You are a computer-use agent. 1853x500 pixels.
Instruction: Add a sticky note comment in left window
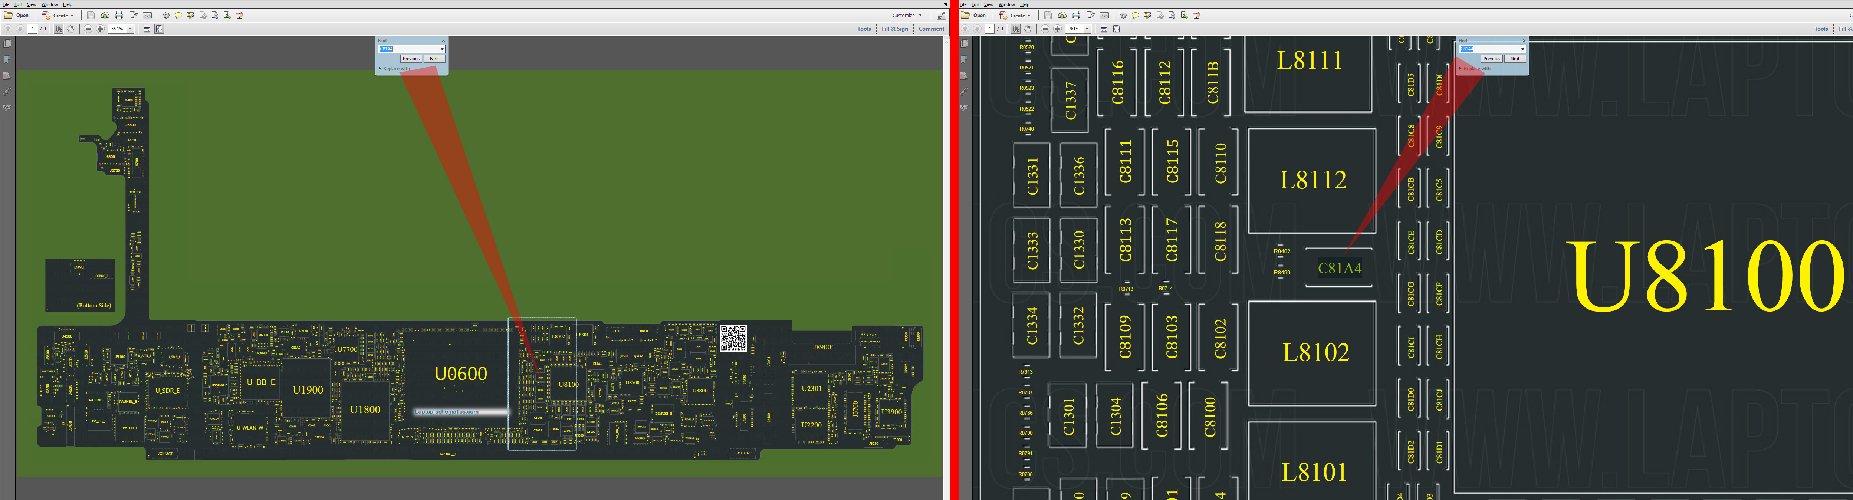pos(178,15)
